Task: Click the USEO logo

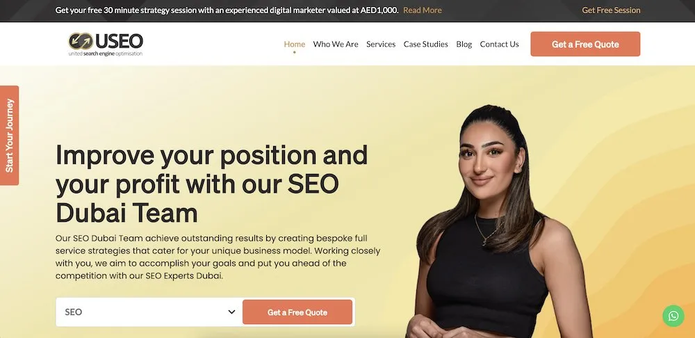Action: point(106,45)
